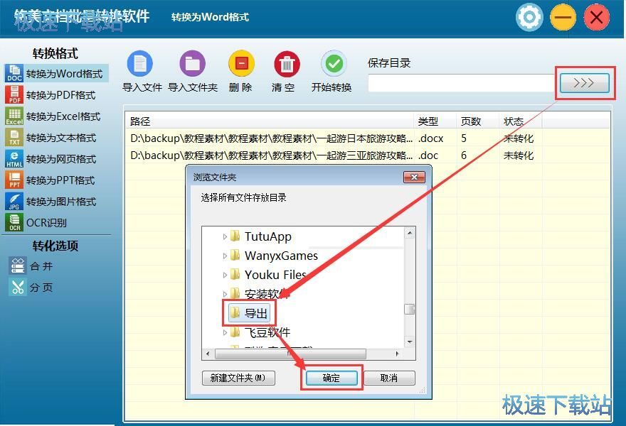The height and width of the screenshot is (426, 626).
Task: Expand the 飞豆软件 folder node
Action: pos(225,332)
